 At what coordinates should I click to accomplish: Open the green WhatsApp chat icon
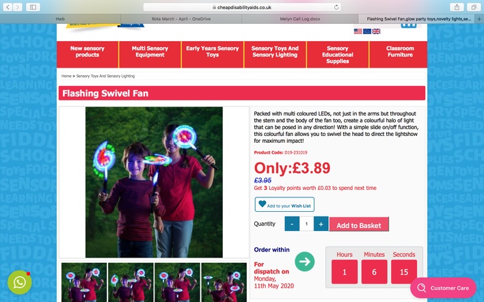[19, 282]
